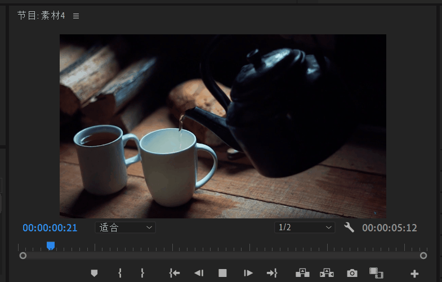
Task: Click the right handle of the zoom scroll bar
Action: [x=423, y=256]
